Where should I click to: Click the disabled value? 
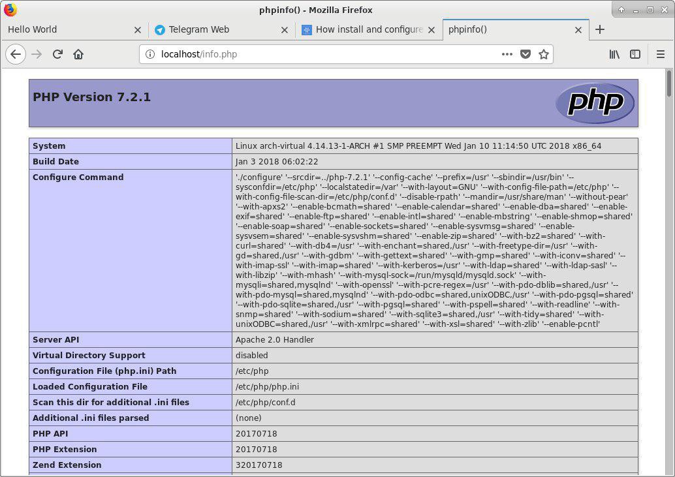pos(252,355)
